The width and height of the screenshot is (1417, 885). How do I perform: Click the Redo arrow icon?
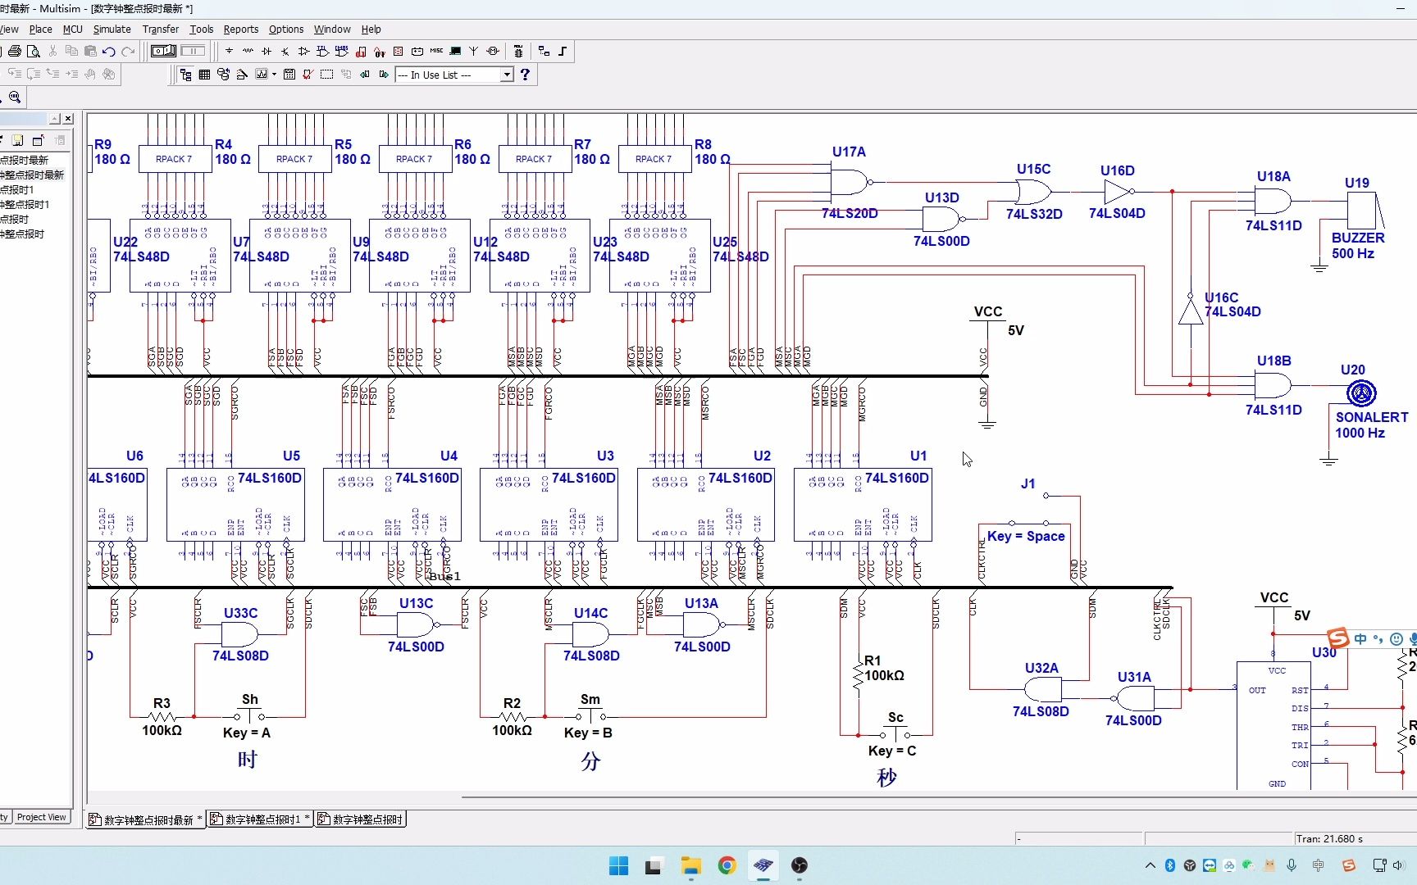pos(128,51)
